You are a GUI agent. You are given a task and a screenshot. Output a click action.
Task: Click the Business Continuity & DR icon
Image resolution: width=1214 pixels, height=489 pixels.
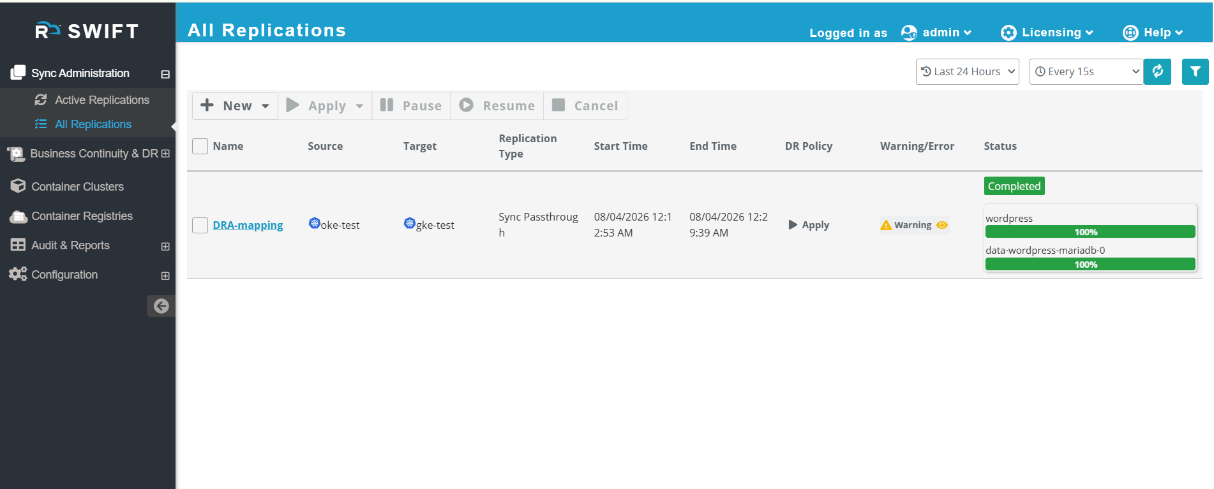click(x=15, y=154)
